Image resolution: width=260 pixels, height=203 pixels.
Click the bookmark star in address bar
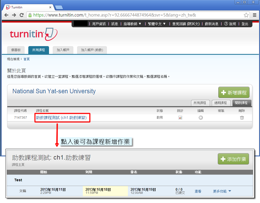tap(246, 15)
